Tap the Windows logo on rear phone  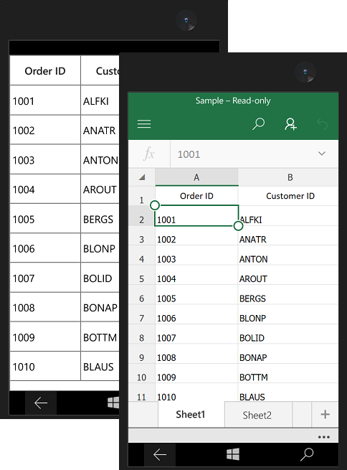pyautogui.click(x=113, y=403)
